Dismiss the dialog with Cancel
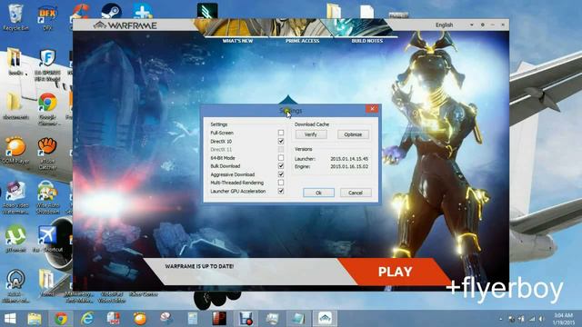582x327 pixels. pyautogui.click(x=356, y=193)
